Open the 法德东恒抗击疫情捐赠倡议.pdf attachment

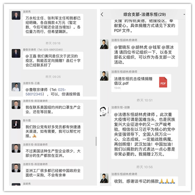pyautogui.click(x=141, y=83)
